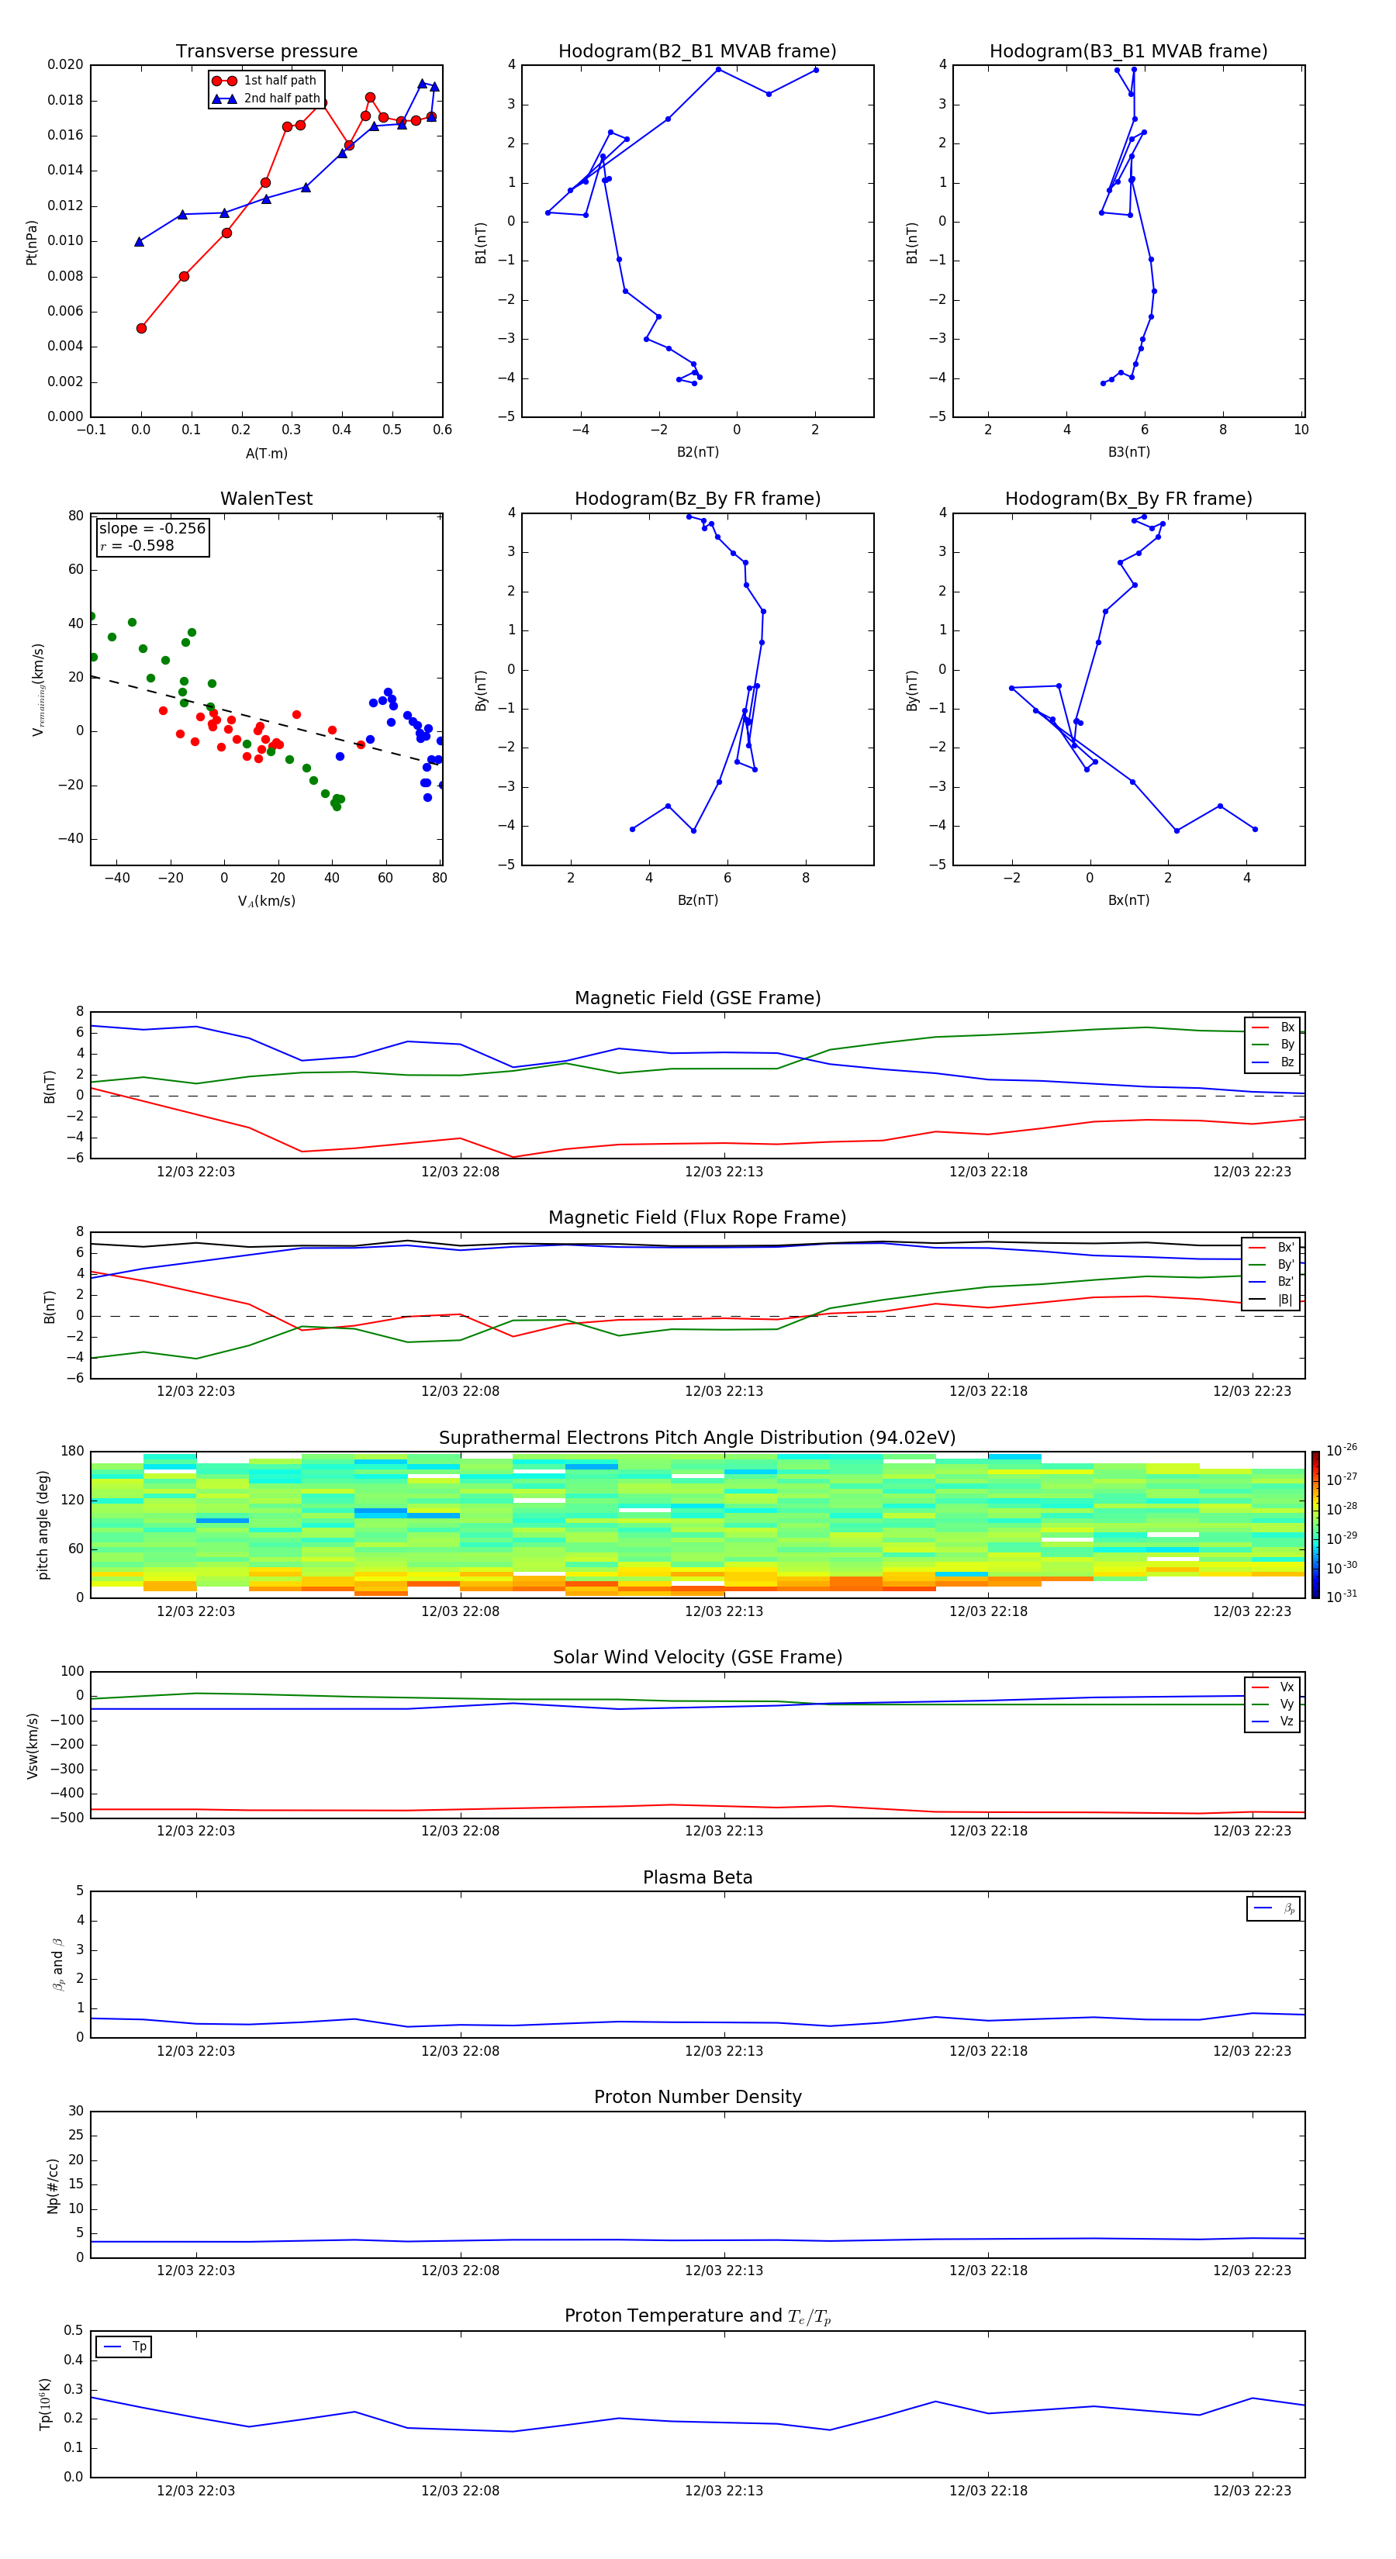
Task: Click the 'r = -0.598' annotation
Action: click(x=137, y=545)
